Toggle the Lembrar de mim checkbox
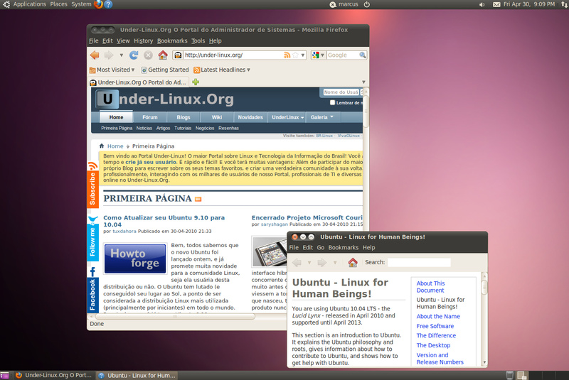The width and height of the screenshot is (569, 380). pyautogui.click(x=332, y=102)
